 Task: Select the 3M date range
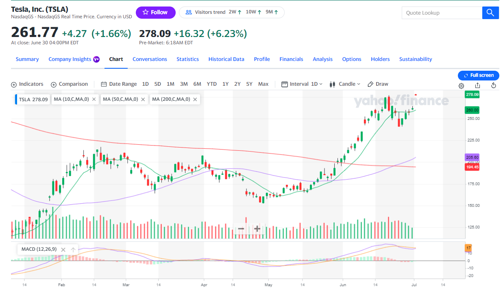click(184, 84)
